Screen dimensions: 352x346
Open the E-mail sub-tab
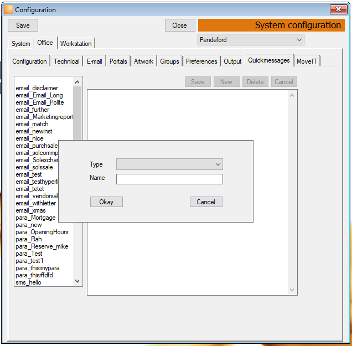(x=95, y=61)
